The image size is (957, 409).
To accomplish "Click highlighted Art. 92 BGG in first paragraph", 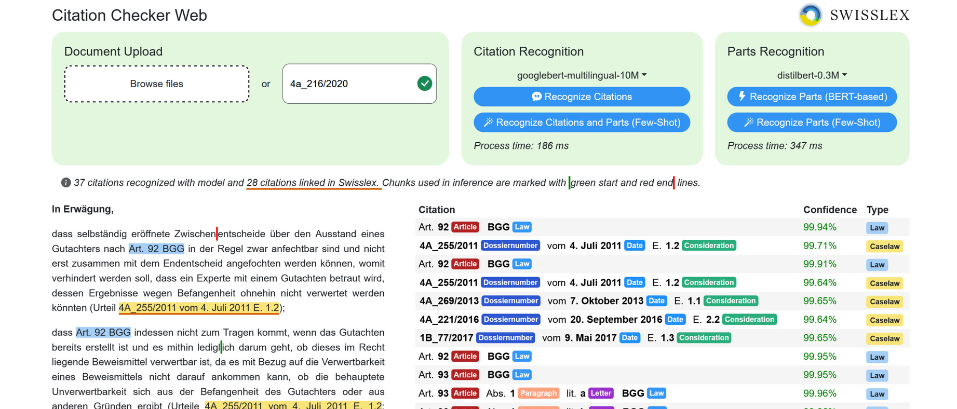I will click(156, 249).
